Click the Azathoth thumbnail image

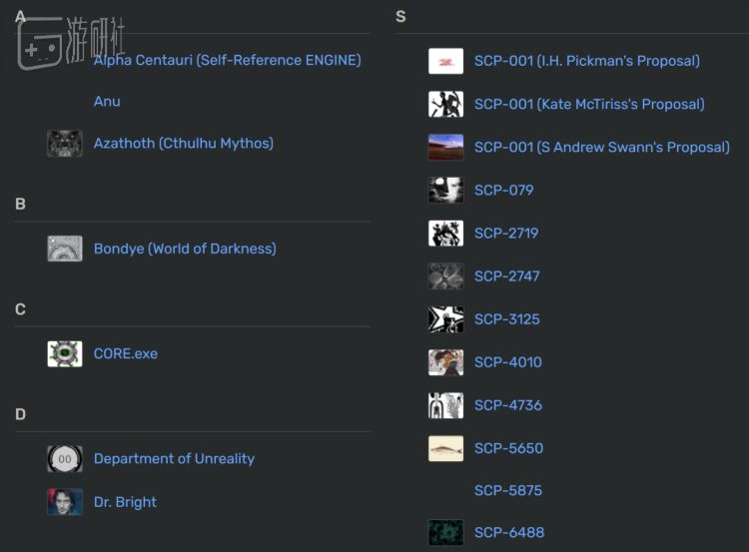click(x=65, y=144)
